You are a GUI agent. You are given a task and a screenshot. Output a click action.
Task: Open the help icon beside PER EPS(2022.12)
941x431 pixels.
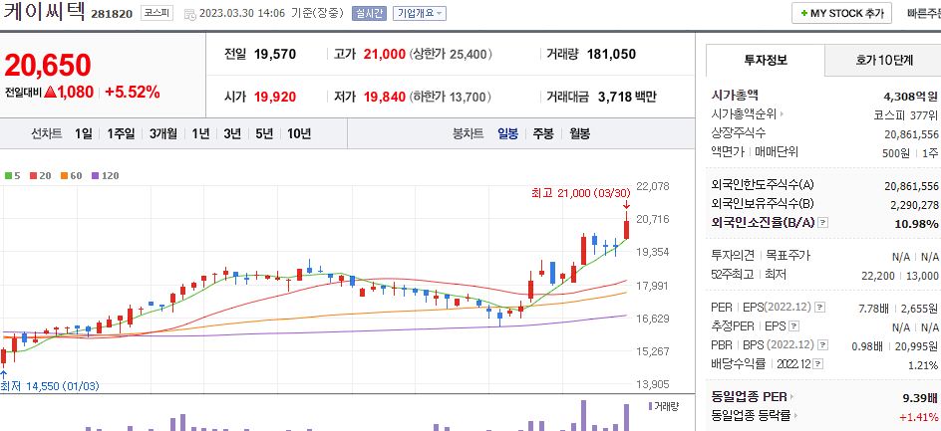click(x=819, y=308)
